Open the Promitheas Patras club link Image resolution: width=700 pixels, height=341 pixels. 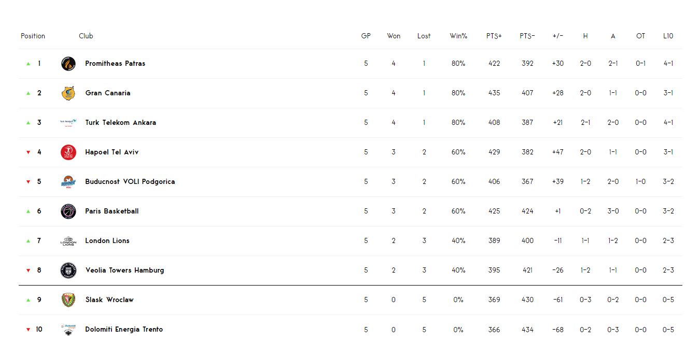115,64
